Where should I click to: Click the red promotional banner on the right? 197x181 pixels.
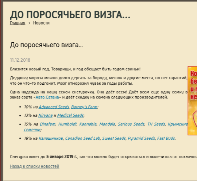coord(192,101)
